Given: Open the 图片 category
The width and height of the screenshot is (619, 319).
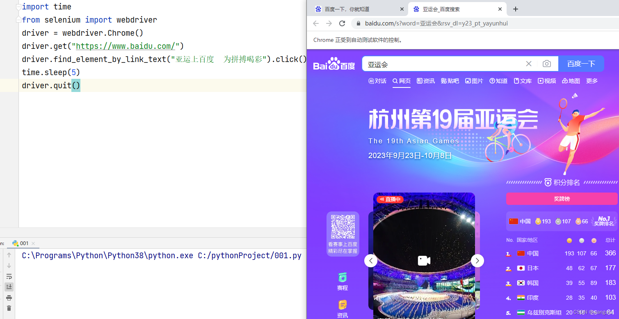Looking at the screenshot, I should pyautogui.click(x=474, y=81).
